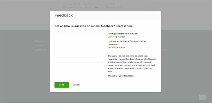Click the 'Thanks for your feedback.' line
This screenshot has width=212, height=103.
click(121, 76)
